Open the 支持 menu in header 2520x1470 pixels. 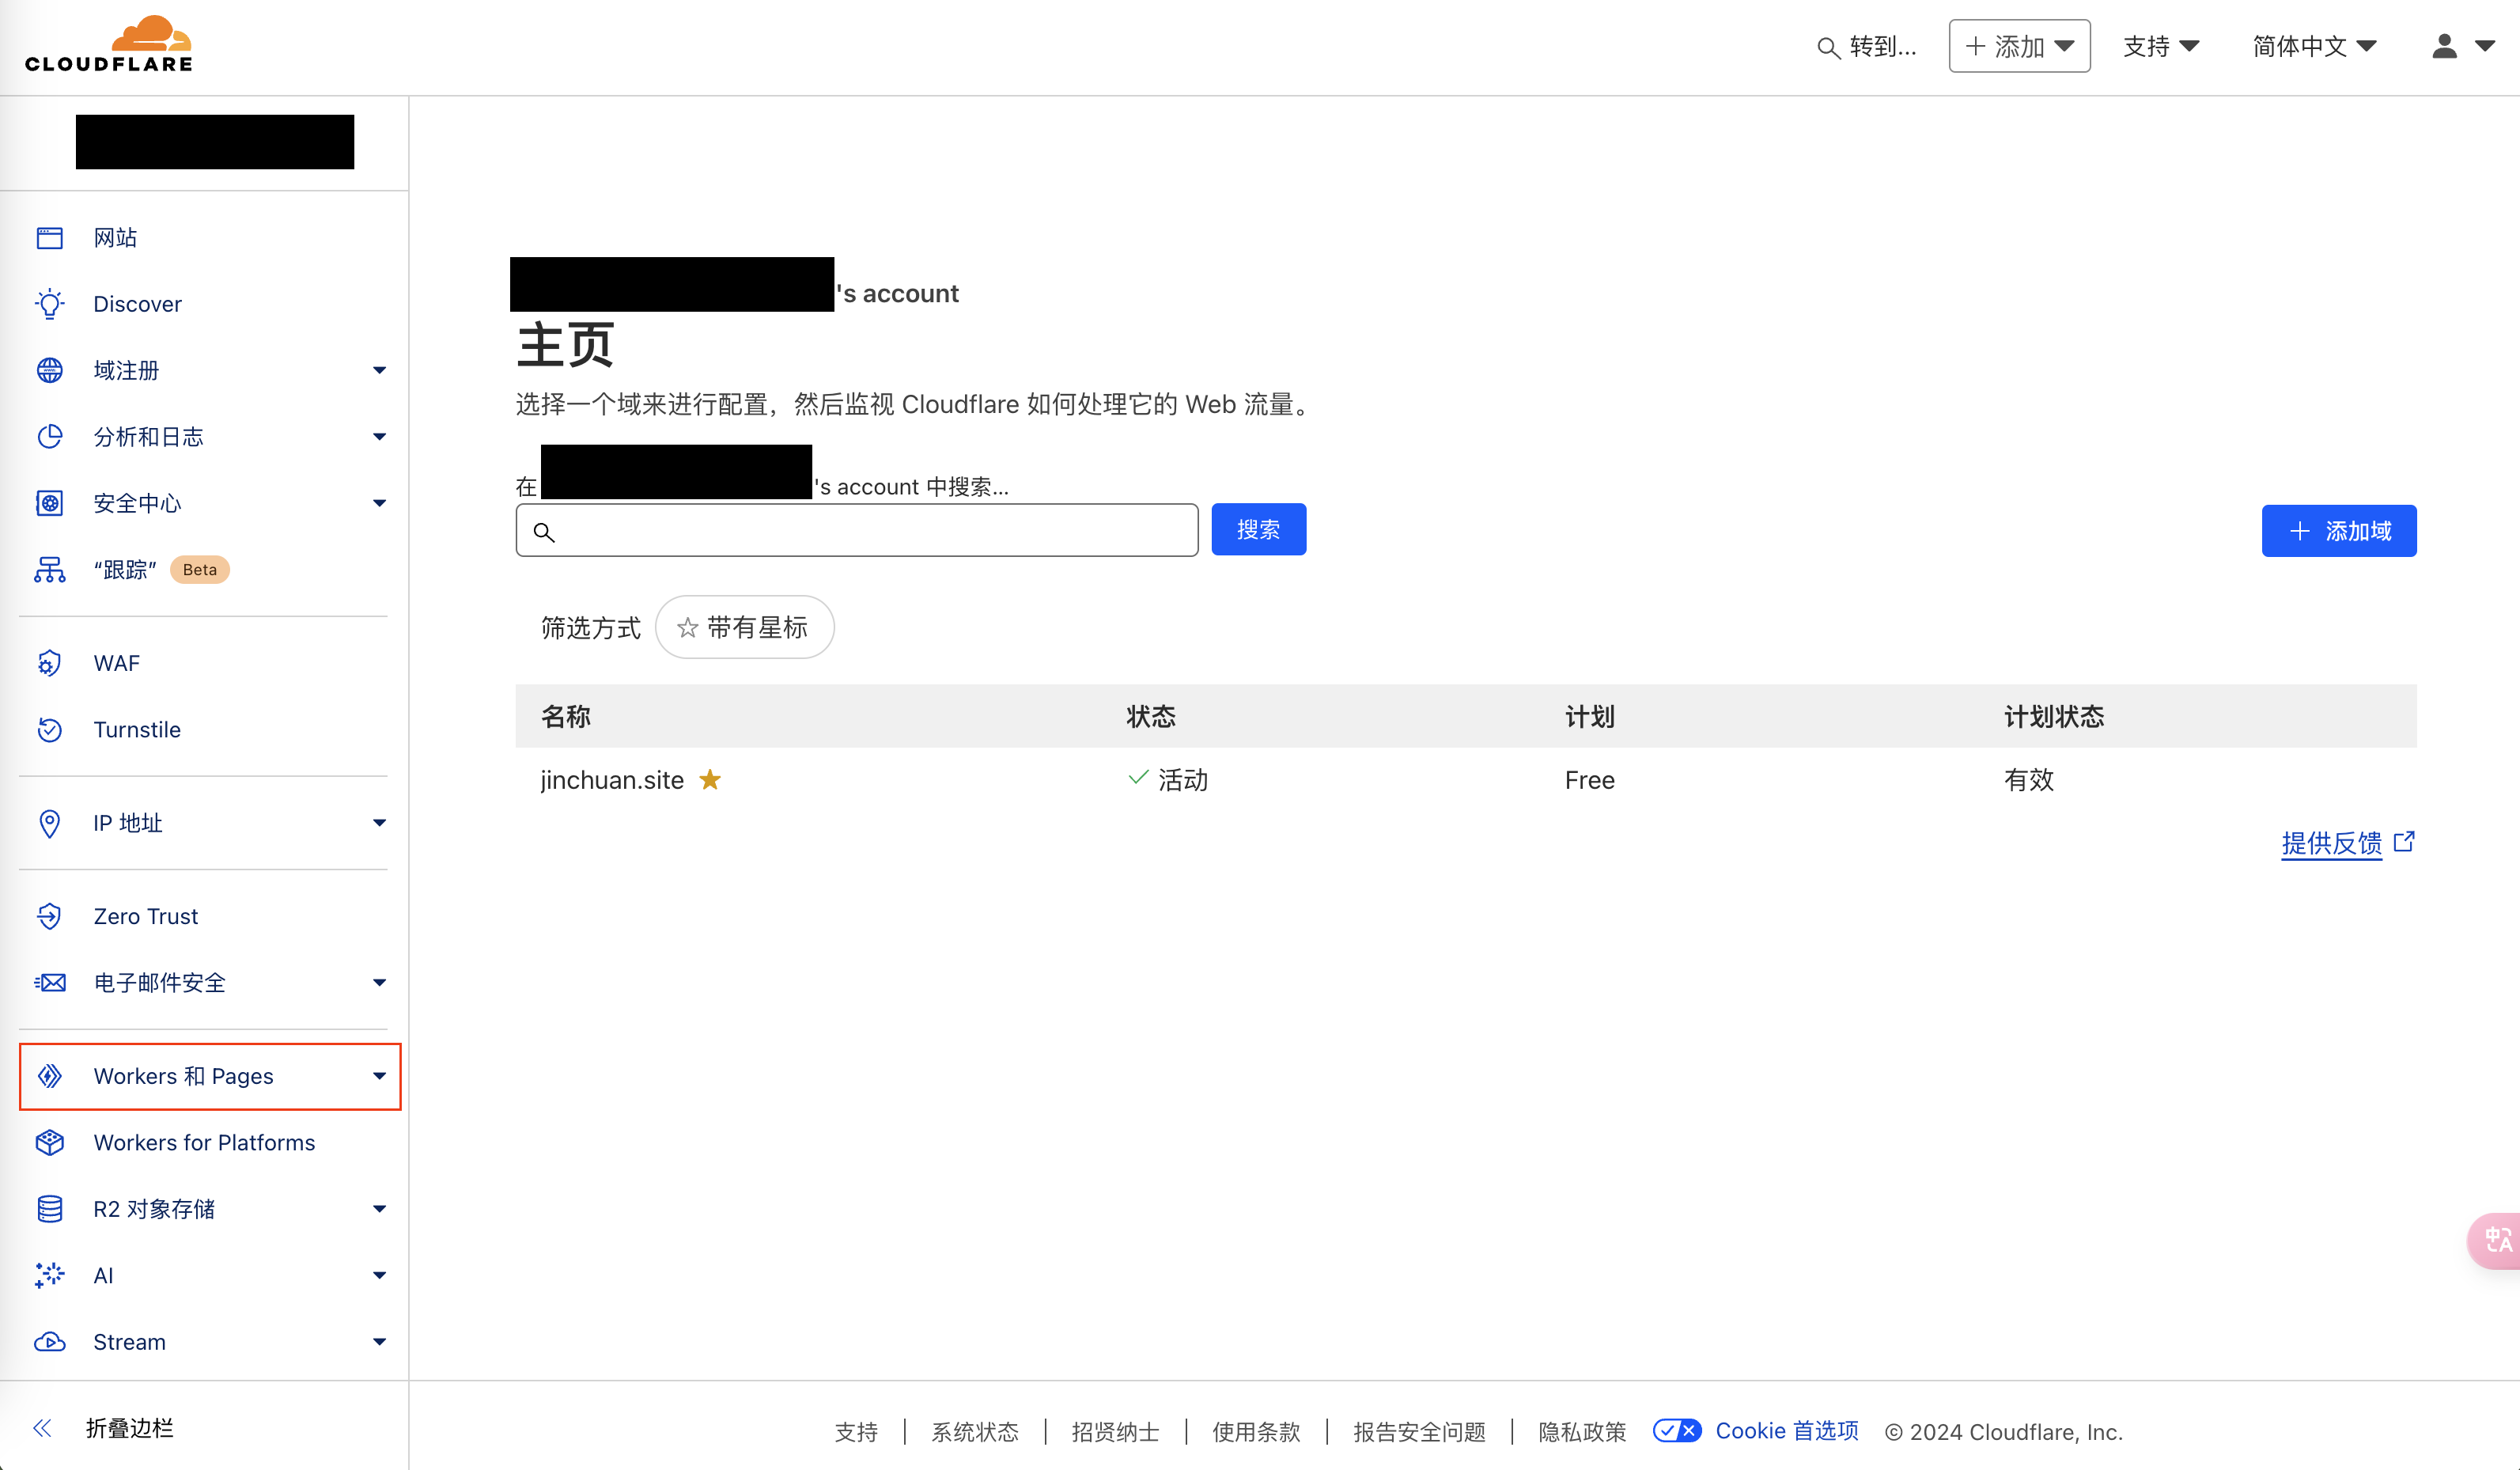(2160, 46)
